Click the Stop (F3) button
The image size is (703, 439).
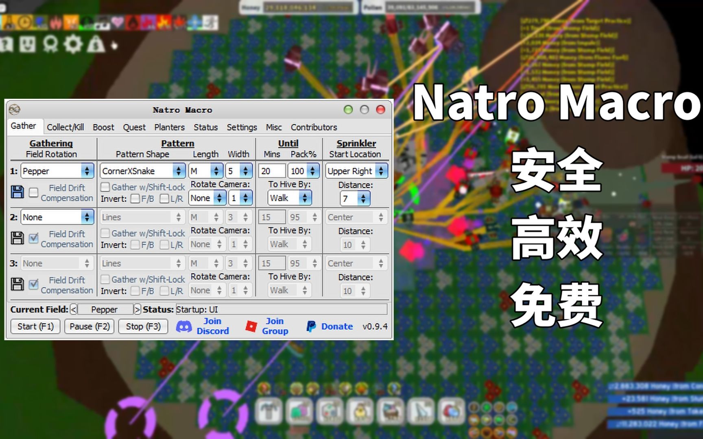pos(143,326)
